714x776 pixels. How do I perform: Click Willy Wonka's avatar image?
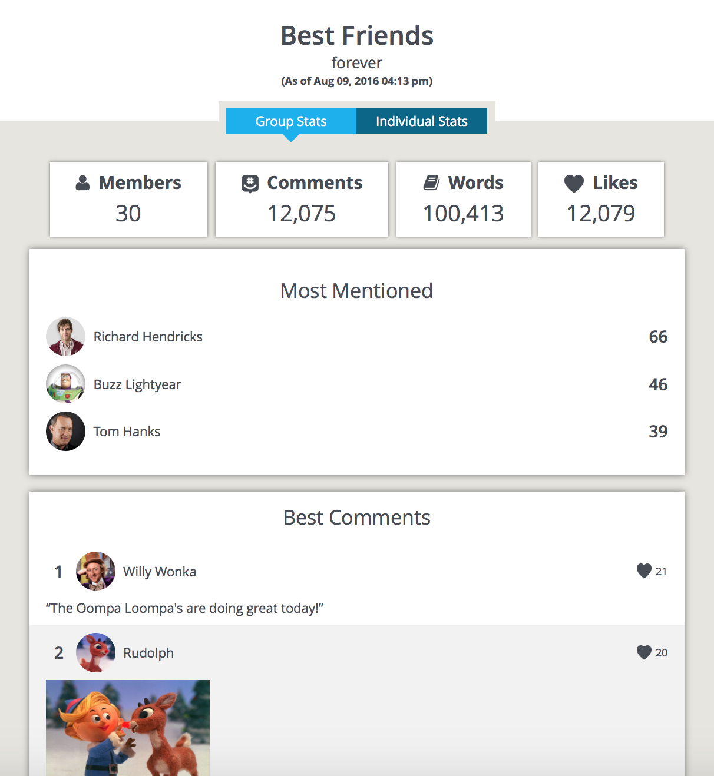[x=95, y=571]
